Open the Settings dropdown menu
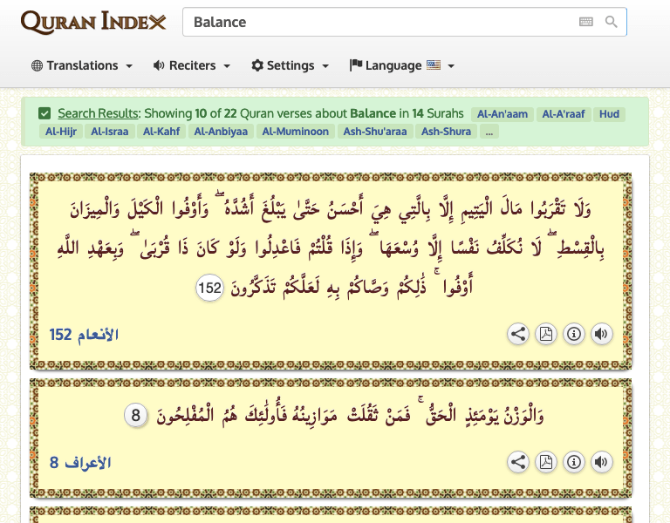Viewport: 670px width, 523px height. click(291, 65)
